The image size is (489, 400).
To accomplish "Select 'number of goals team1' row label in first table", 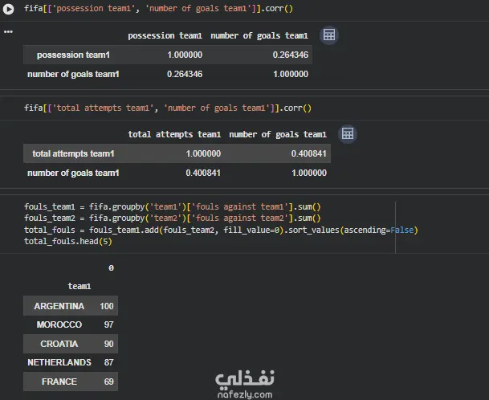I will [73, 74].
